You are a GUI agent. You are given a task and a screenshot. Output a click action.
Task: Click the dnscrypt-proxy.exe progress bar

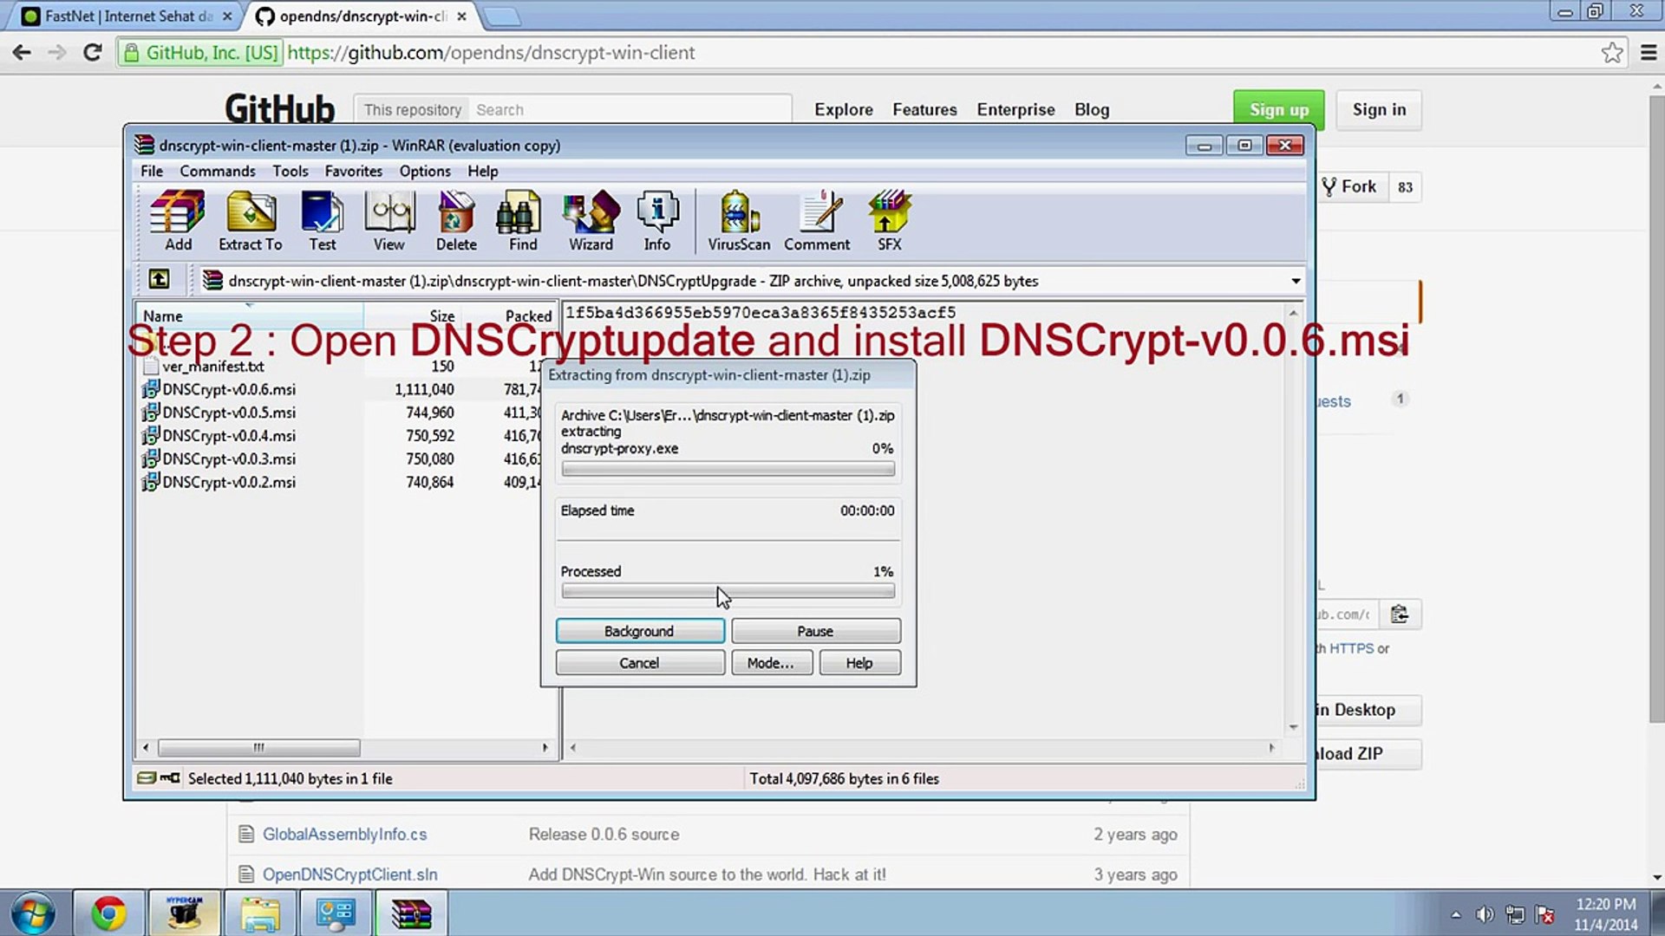pyautogui.click(x=727, y=468)
